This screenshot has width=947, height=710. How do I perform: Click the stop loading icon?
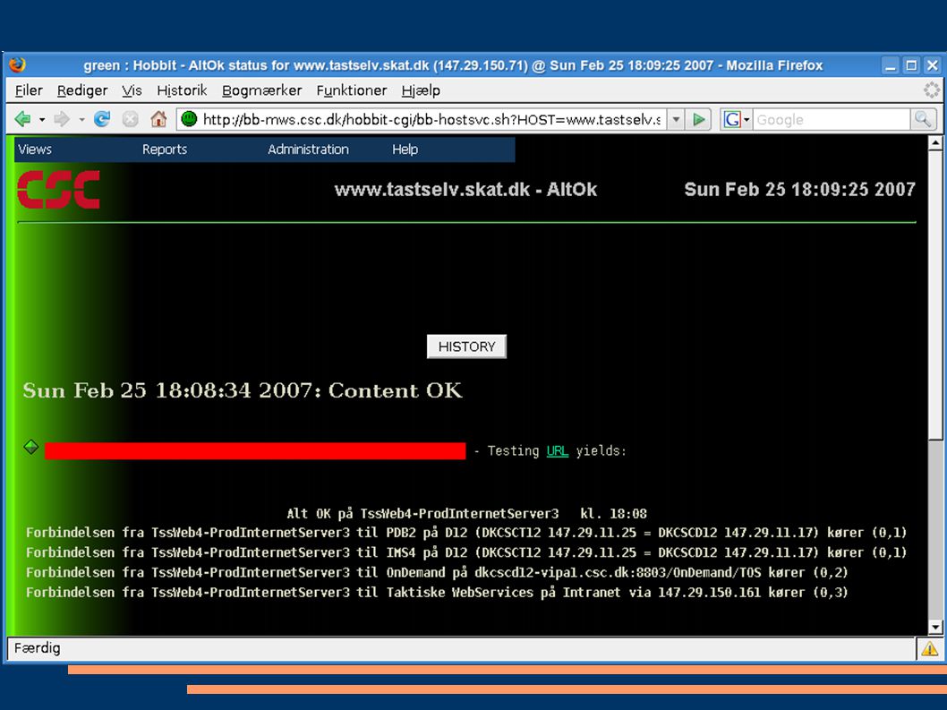(130, 119)
